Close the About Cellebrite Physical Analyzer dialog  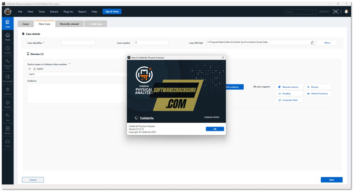pyautogui.click(x=223, y=58)
